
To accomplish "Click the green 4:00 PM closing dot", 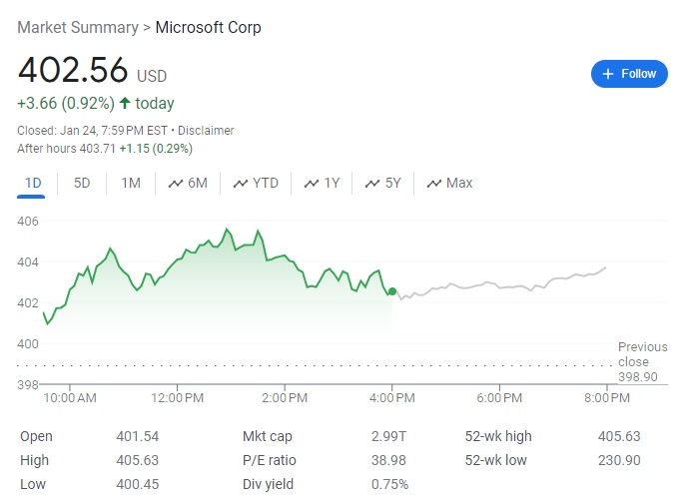I will tap(392, 291).
